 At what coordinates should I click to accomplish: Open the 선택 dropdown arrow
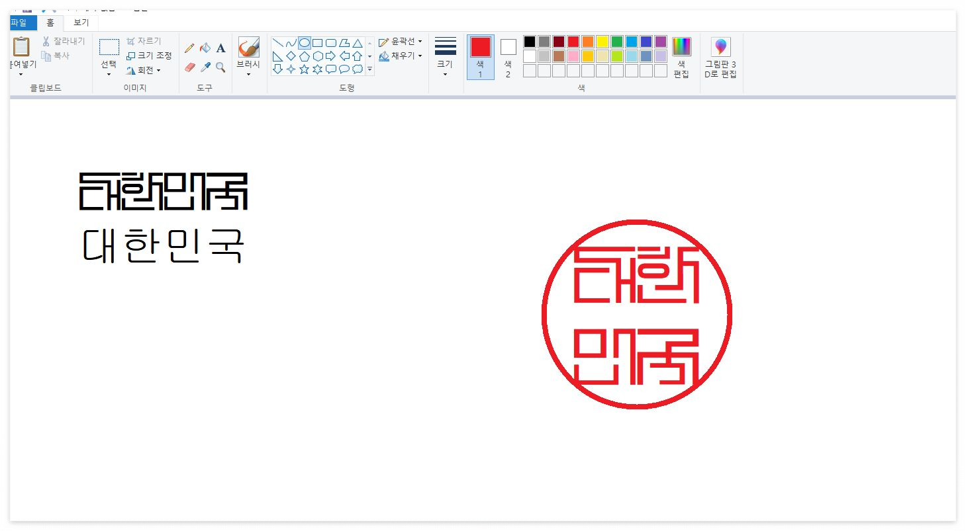pos(109,74)
